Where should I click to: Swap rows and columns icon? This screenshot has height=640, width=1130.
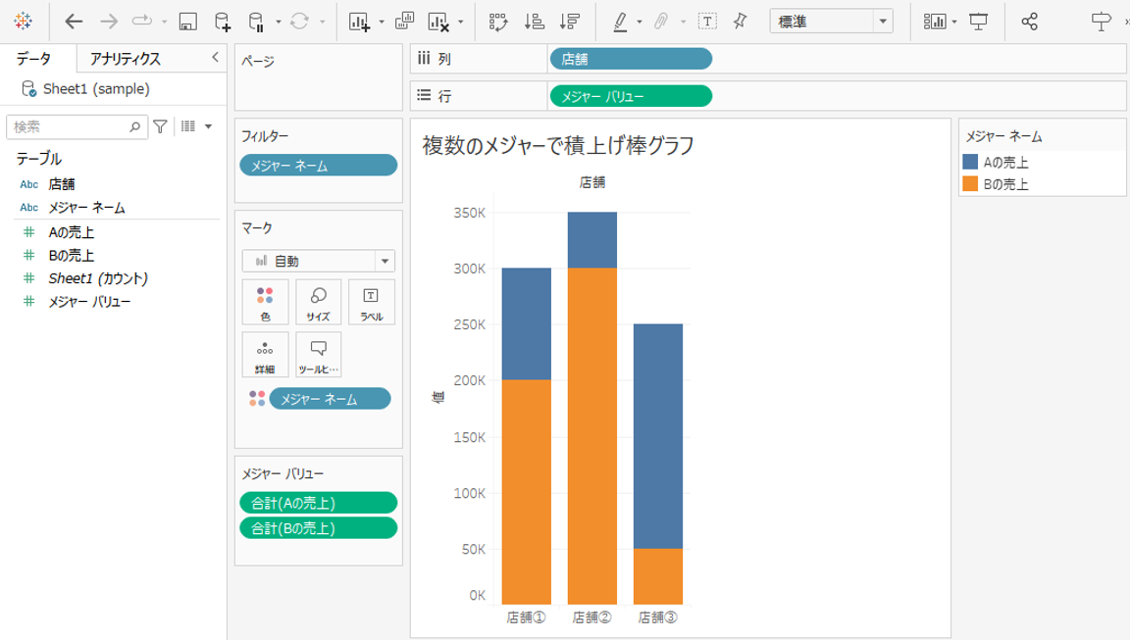(x=498, y=22)
